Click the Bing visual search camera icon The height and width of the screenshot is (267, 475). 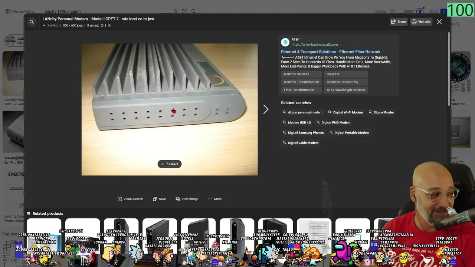click(184, 11)
